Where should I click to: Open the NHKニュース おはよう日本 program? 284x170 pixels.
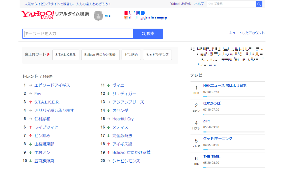pyautogui.click(x=225, y=86)
